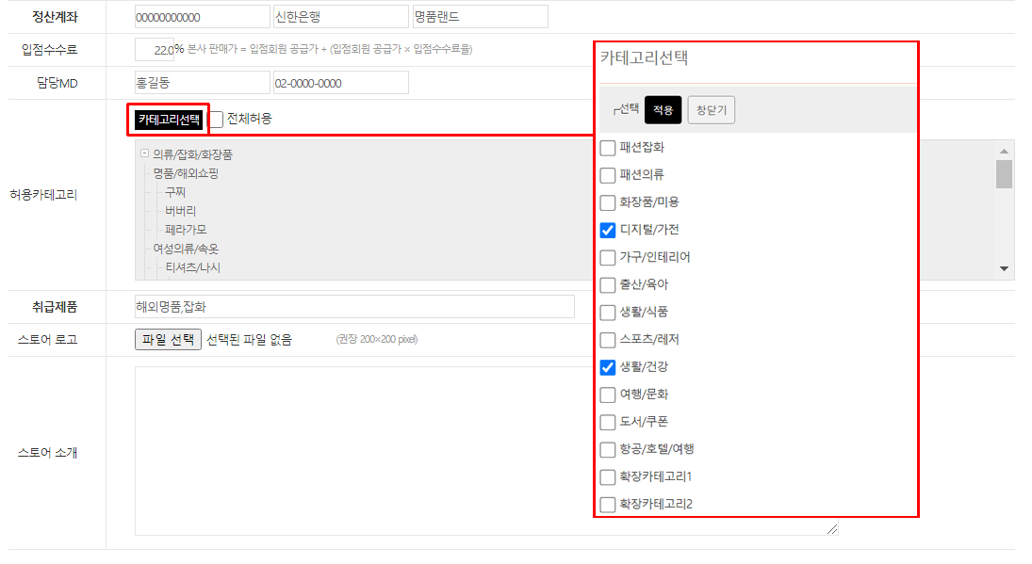Select 버버리 in the category tree
This screenshot has width=1032, height=564.
(x=180, y=211)
